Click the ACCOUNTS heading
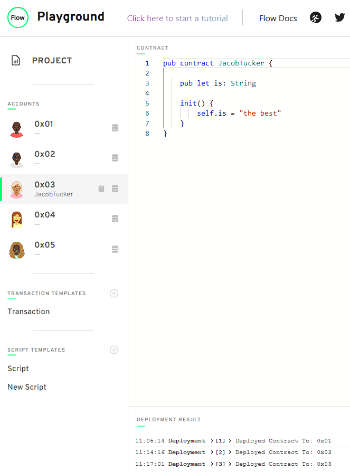This screenshot has width=350, height=472. pyautogui.click(x=23, y=104)
